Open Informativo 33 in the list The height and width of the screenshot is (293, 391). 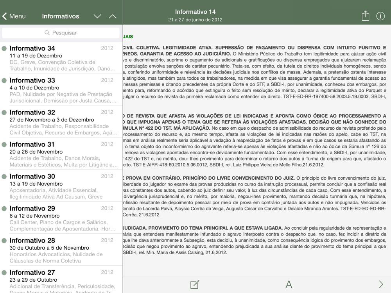tap(61, 90)
